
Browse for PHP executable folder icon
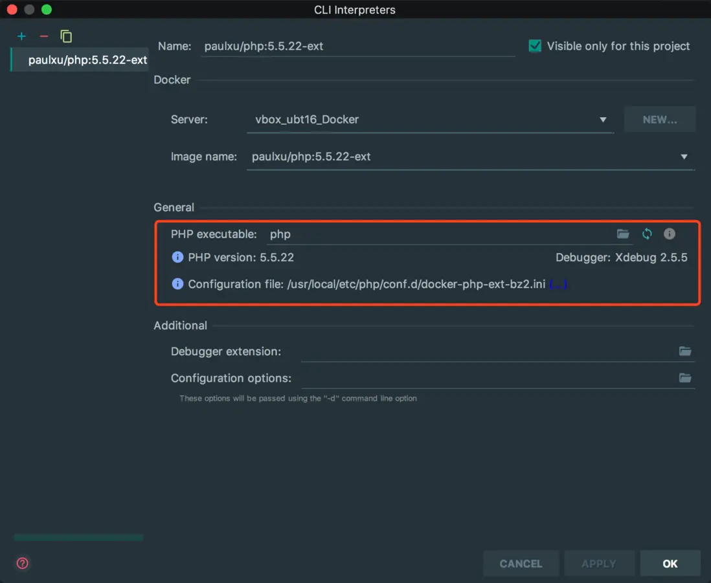pos(623,234)
